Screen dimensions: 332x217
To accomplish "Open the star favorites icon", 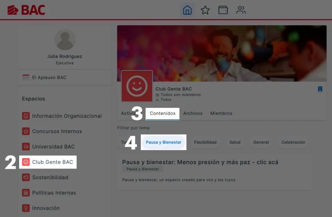I will [x=205, y=10].
